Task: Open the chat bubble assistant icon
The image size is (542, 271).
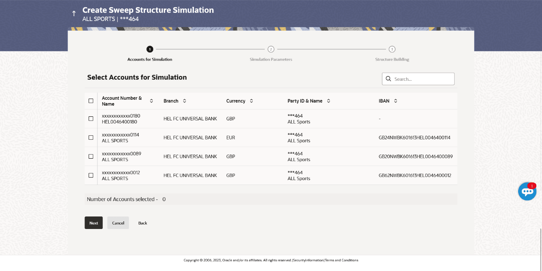Action: coord(527,191)
